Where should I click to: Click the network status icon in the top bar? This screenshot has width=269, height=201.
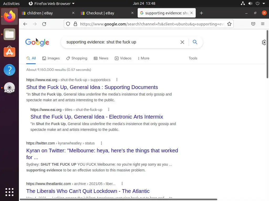point(243,3)
